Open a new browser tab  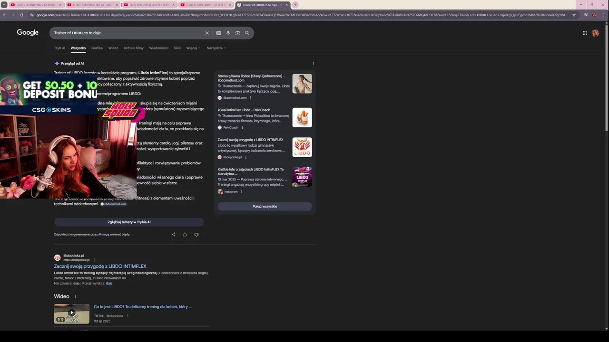point(295,5)
